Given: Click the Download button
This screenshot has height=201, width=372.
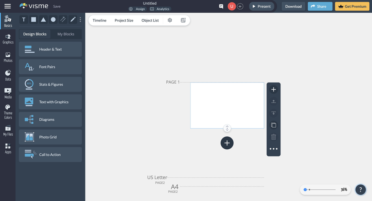Looking at the screenshot, I should 293,6.
